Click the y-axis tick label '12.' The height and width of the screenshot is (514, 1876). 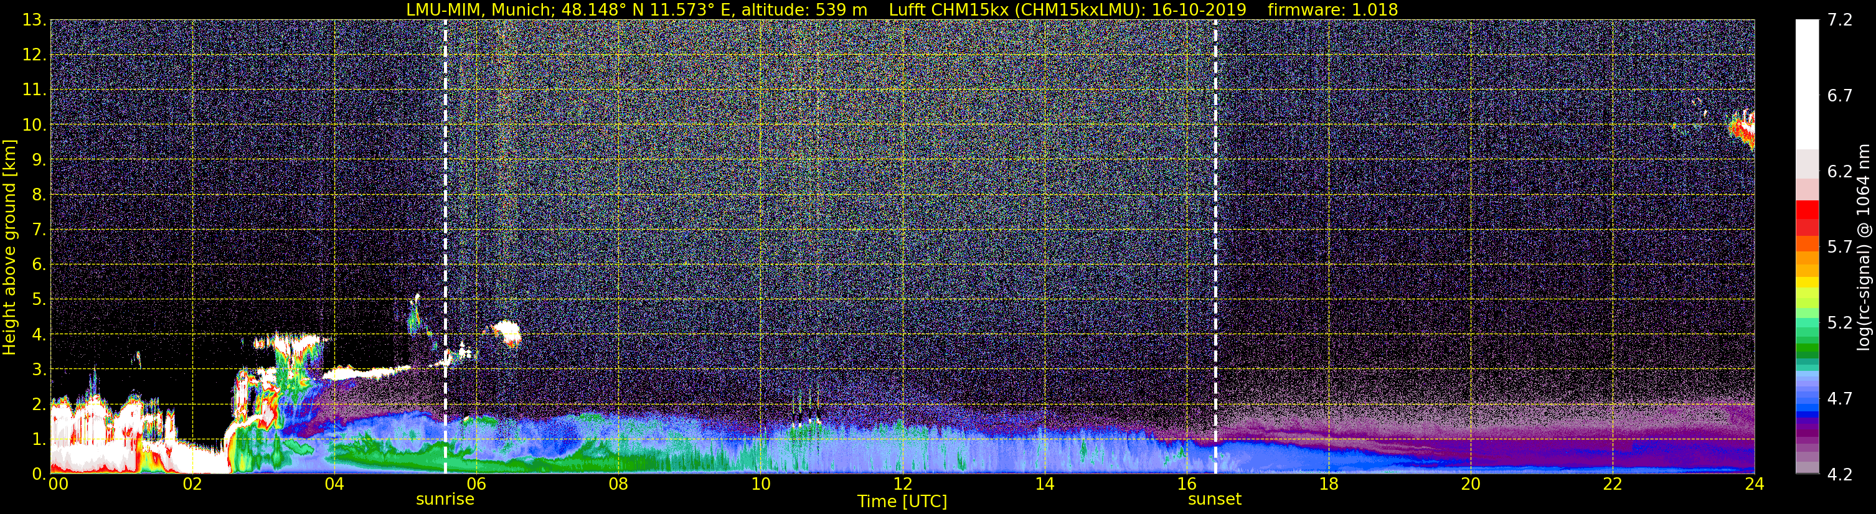(x=34, y=55)
